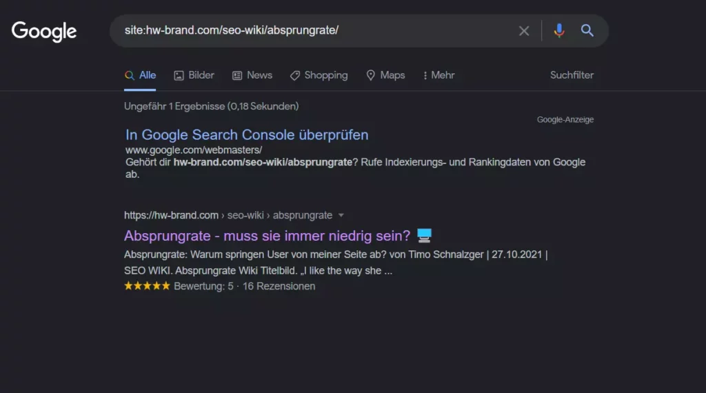
Task: Click '16 Rezensionen' text
Action: click(x=279, y=286)
